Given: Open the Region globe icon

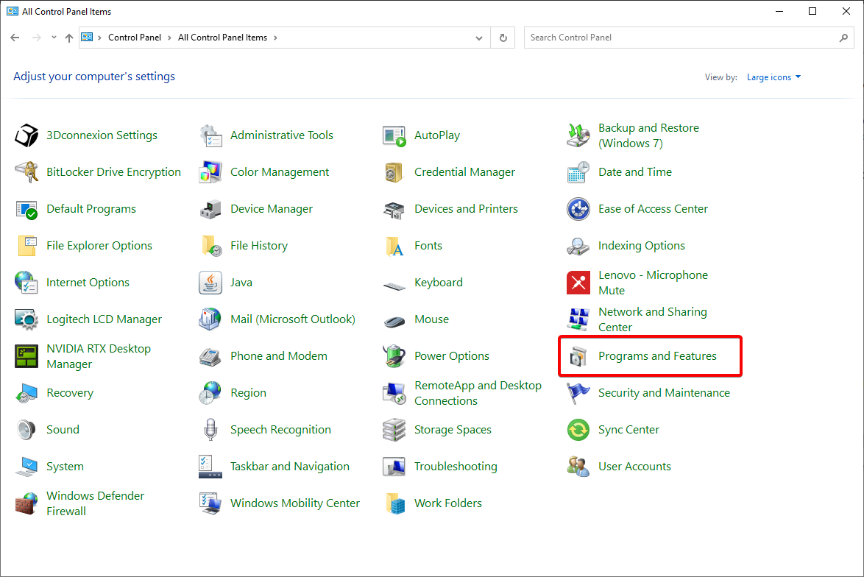Looking at the screenshot, I should [x=210, y=393].
